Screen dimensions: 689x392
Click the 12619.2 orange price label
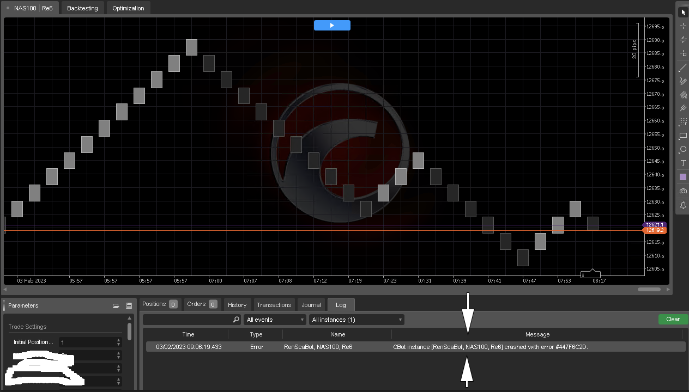(654, 230)
